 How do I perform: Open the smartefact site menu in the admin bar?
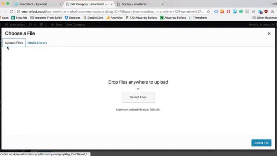[15, 25]
